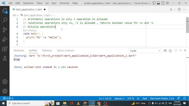Image resolution: width=189 pixels, height=106 pixels.
Task: Click the Debug CodeLens above main
Action: [33, 30]
